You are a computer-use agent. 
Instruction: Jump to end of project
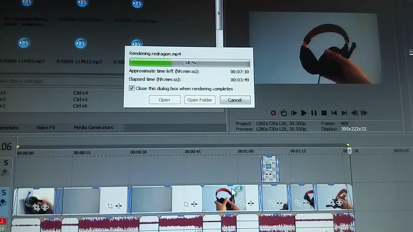click(344, 113)
